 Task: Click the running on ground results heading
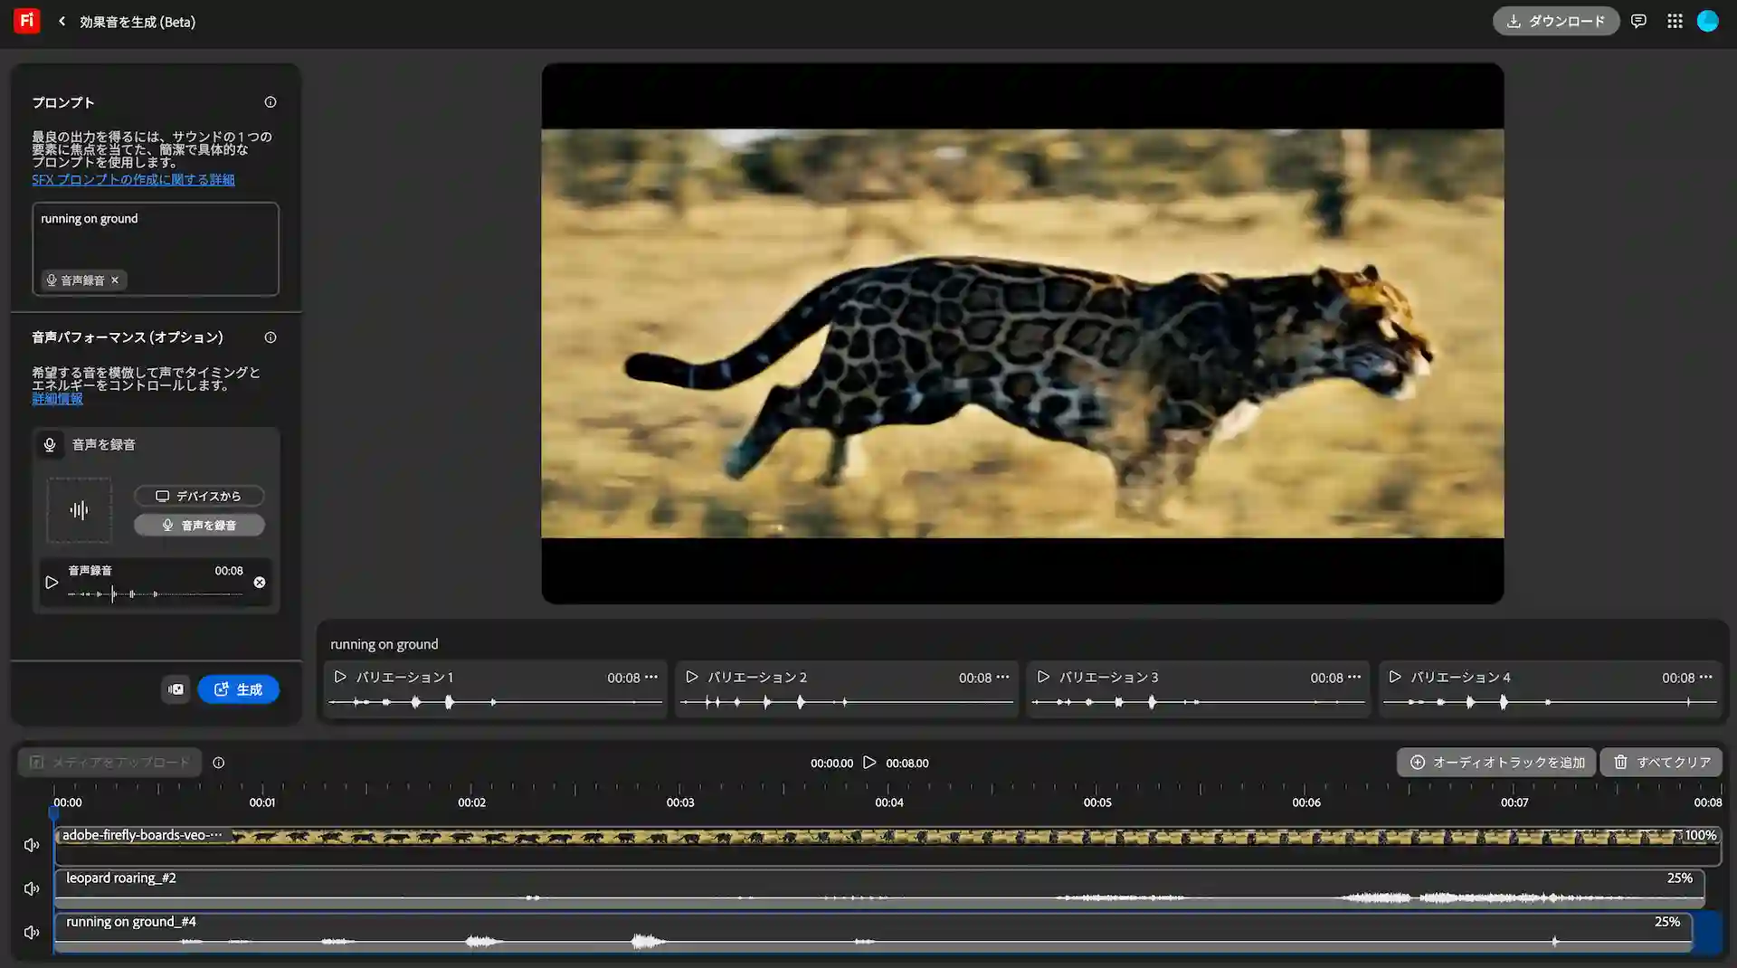coord(384,644)
